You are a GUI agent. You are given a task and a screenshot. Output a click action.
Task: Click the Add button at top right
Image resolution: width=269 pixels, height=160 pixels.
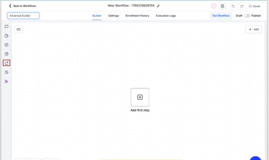coord(253,29)
